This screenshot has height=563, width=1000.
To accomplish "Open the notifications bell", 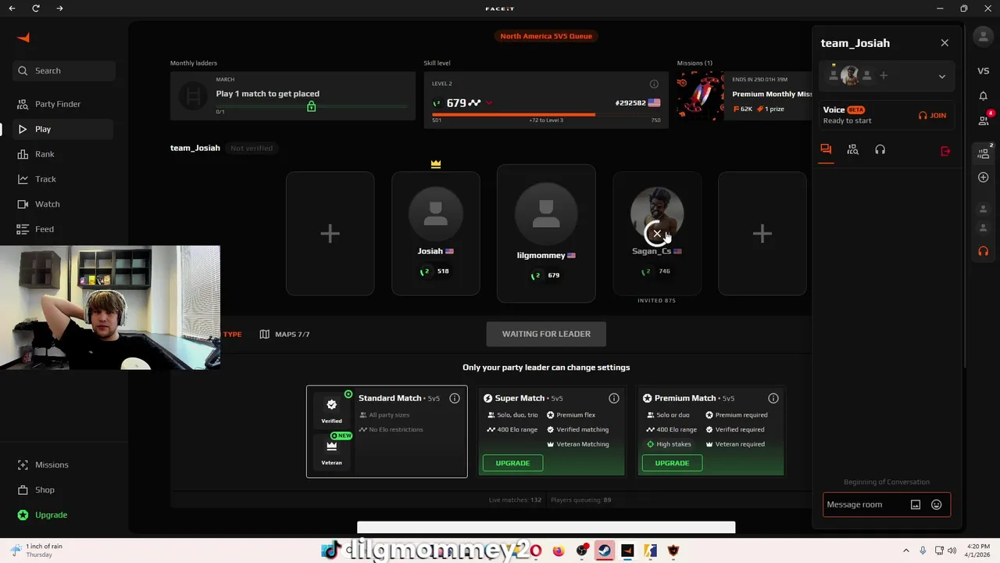I will (984, 95).
